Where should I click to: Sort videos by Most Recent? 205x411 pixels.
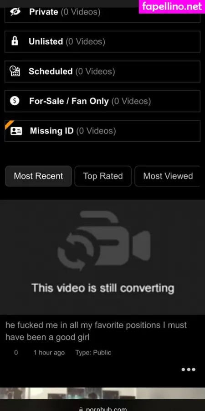click(x=38, y=176)
